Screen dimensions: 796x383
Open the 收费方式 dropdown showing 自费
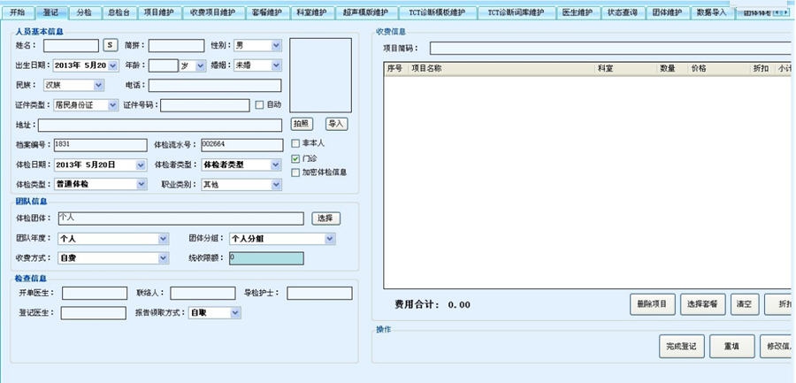(x=163, y=258)
